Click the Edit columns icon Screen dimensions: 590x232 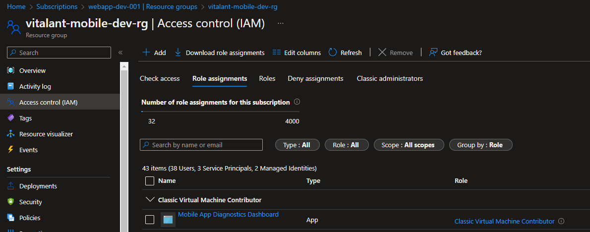coord(277,52)
